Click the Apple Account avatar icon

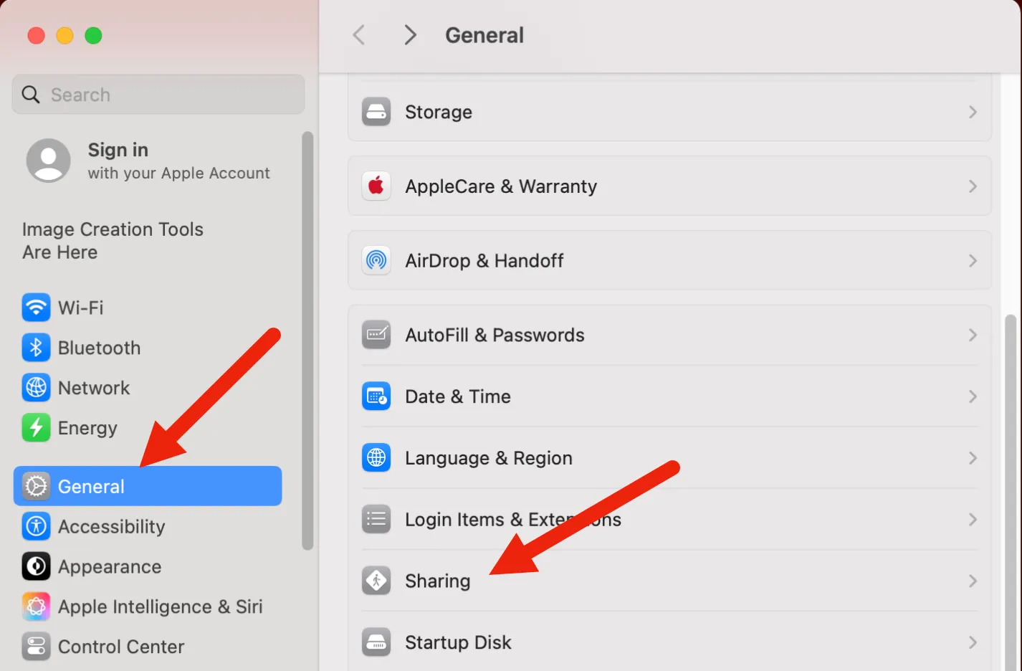point(49,161)
